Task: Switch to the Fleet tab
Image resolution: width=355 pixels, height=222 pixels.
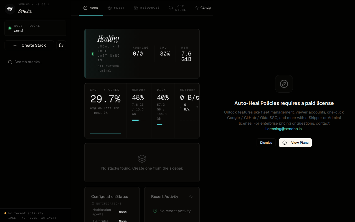Action: (x=116, y=8)
